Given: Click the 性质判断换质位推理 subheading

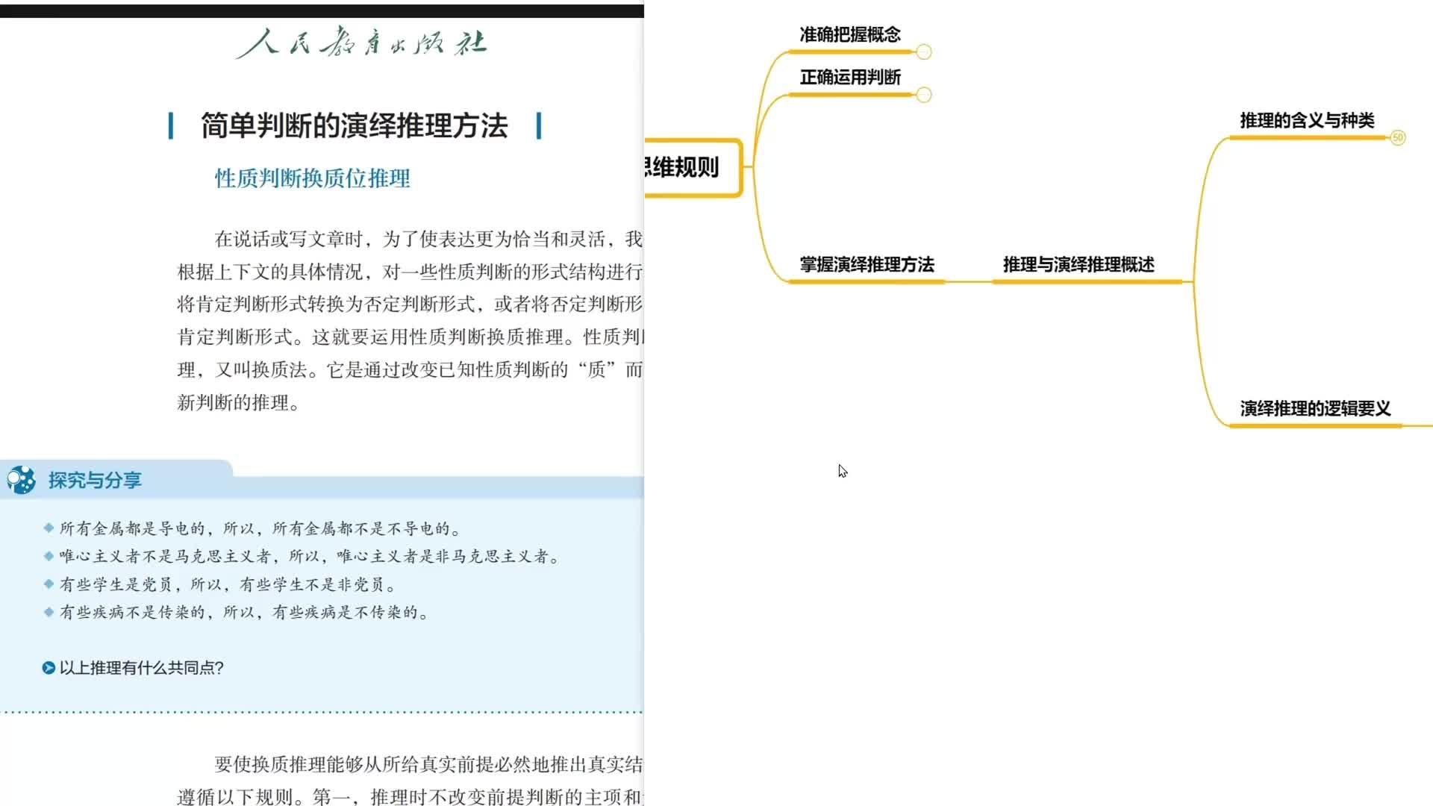Looking at the screenshot, I should [x=312, y=178].
